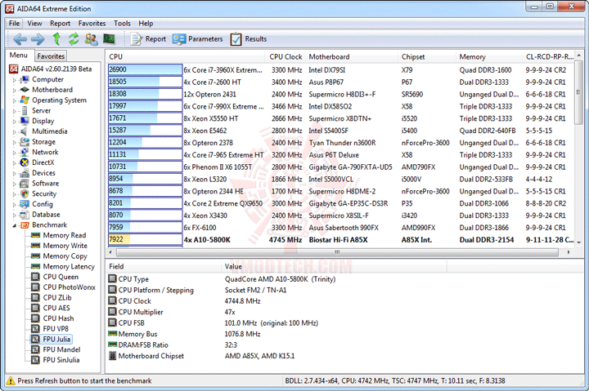Select the Memory Write benchmark icon
The height and width of the screenshot is (391, 589).
(x=35, y=246)
